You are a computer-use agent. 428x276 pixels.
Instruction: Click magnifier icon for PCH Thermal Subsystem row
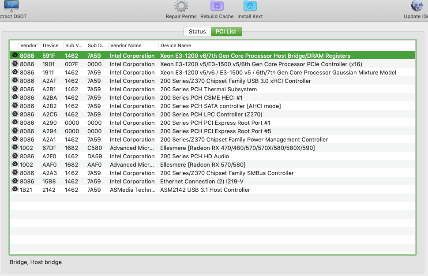point(15,89)
